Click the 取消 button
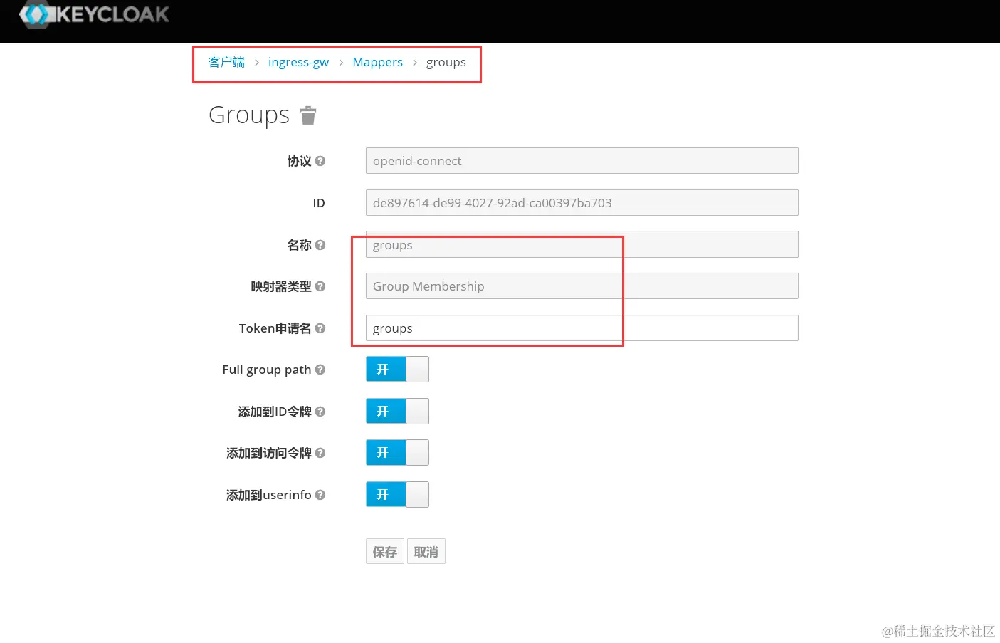1000x643 pixels. [426, 552]
